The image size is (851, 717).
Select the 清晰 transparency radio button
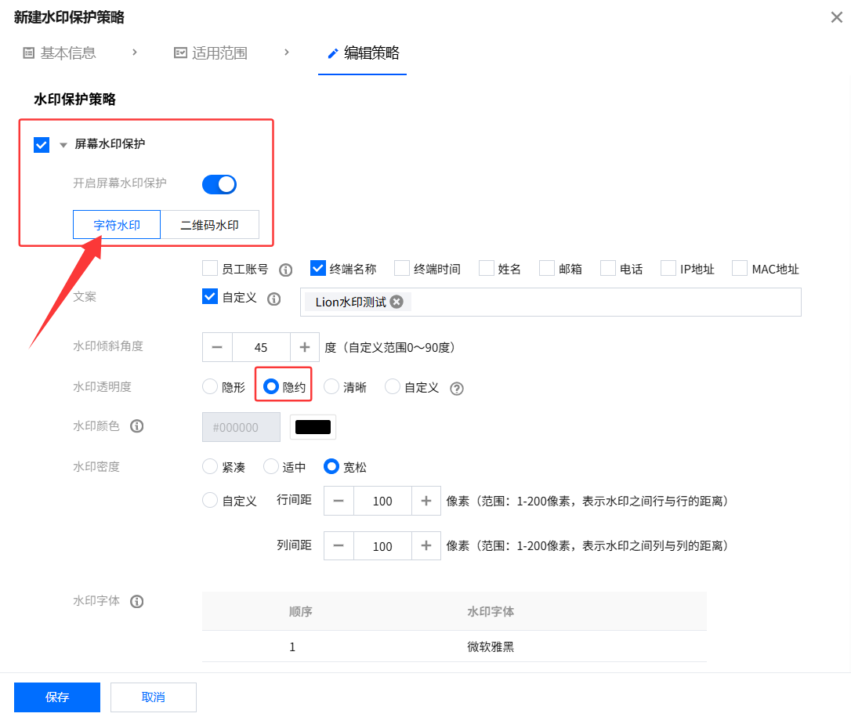329,386
